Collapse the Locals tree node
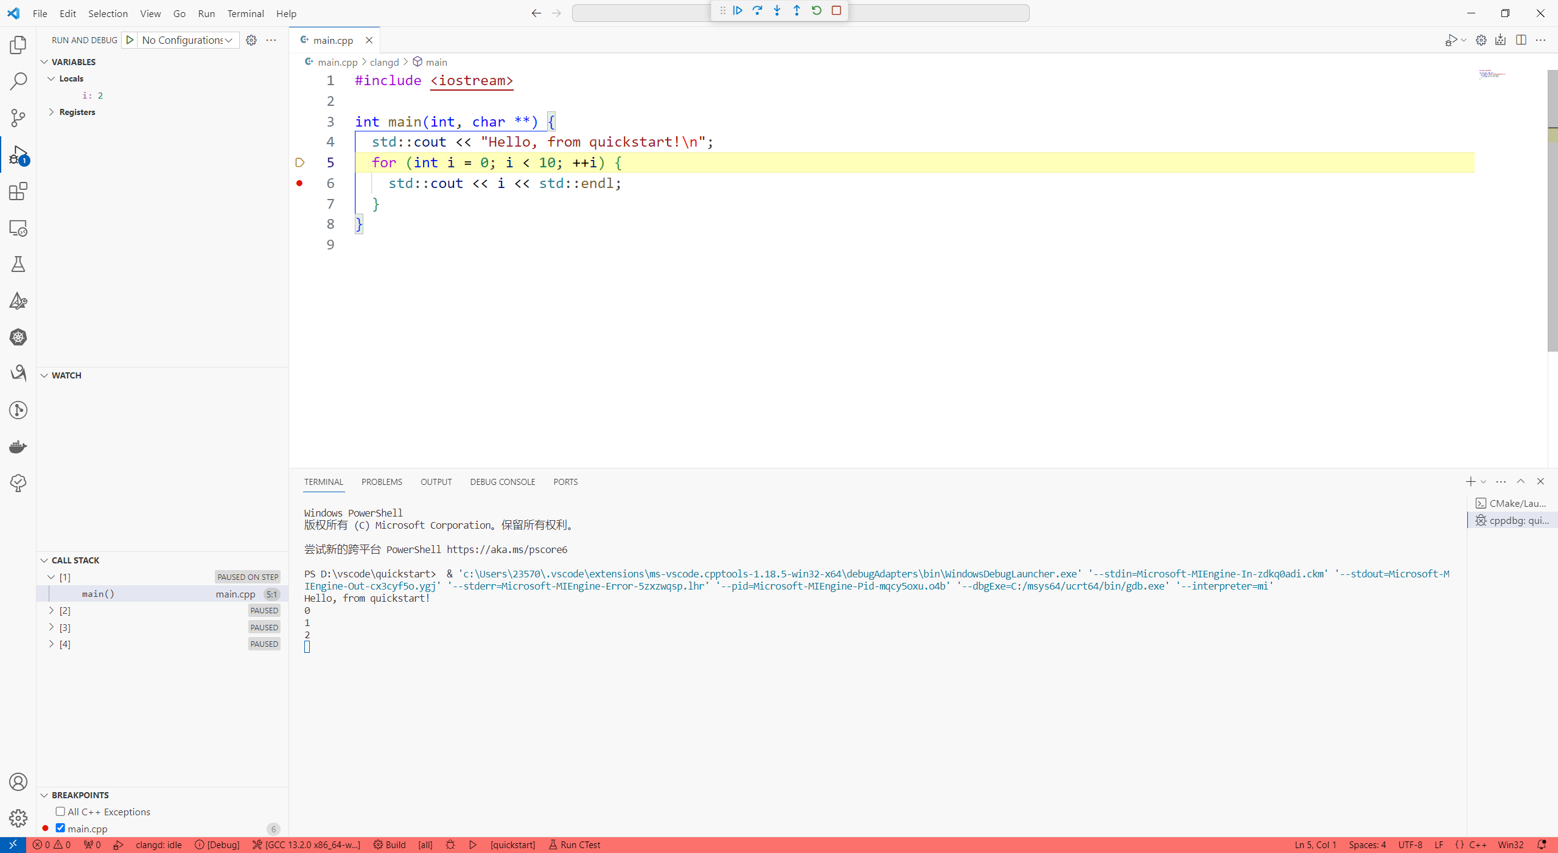 [x=51, y=78]
